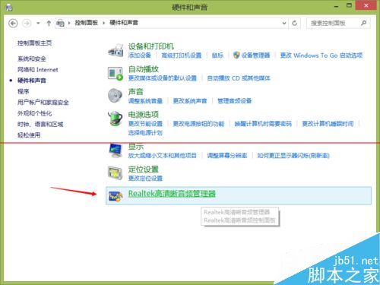Viewport: 380px width, 285px height.
Task: Open the 显示 heading link
Action: click(x=136, y=147)
